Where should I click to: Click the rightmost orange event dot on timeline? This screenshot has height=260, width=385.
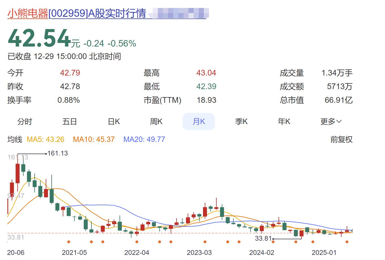click(x=347, y=242)
